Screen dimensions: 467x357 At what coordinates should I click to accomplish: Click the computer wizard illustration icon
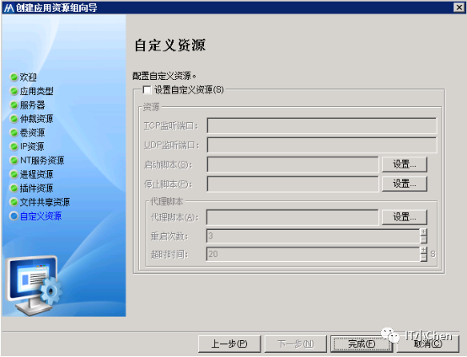35,285
